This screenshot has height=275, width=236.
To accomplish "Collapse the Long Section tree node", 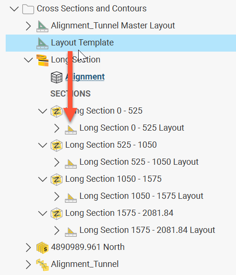I will click(28, 60).
